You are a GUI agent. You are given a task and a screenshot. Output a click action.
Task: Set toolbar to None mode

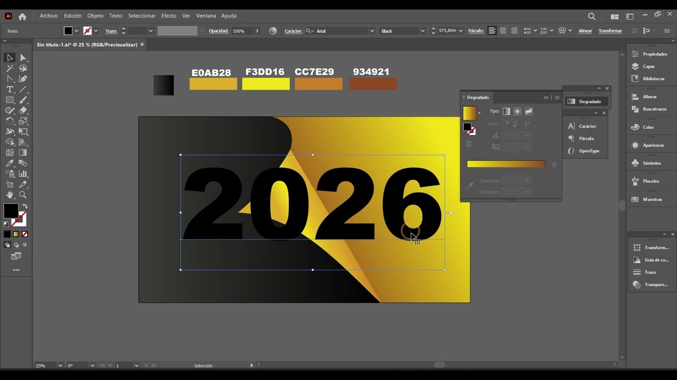25,234
